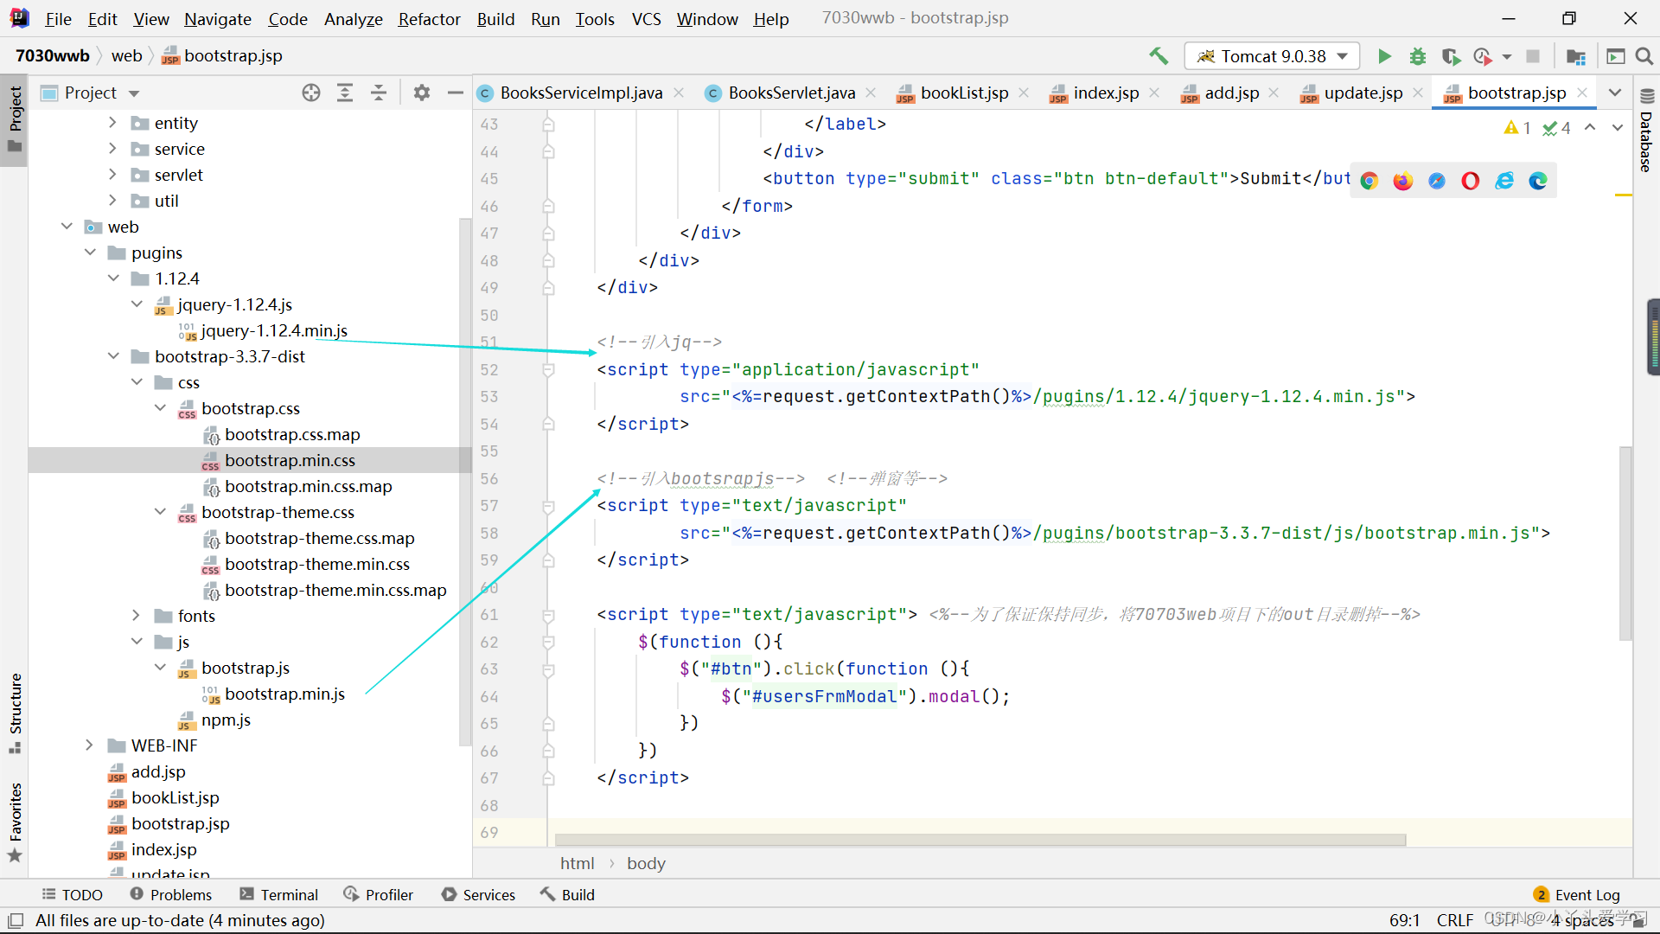Viewport: 1660px width, 934px height.
Task: Click the Profiler run icon in toolbar
Action: [x=1483, y=56]
